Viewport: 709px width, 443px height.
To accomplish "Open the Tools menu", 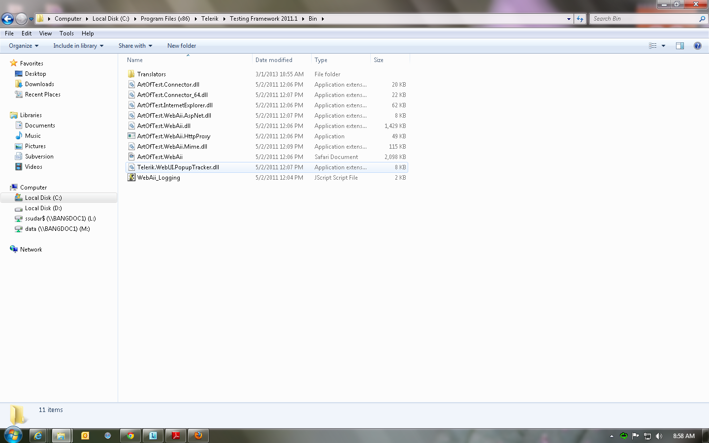I will [66, 33].
